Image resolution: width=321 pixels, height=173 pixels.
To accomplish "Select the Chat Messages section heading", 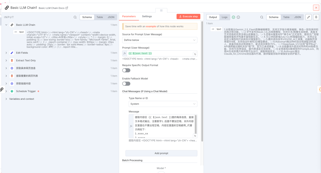I will point(145,91).
